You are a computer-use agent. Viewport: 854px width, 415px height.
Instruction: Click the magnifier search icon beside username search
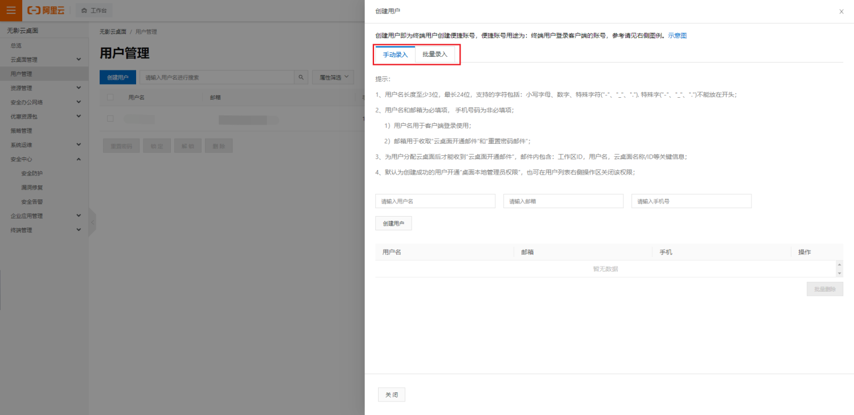tap(301, 77)
